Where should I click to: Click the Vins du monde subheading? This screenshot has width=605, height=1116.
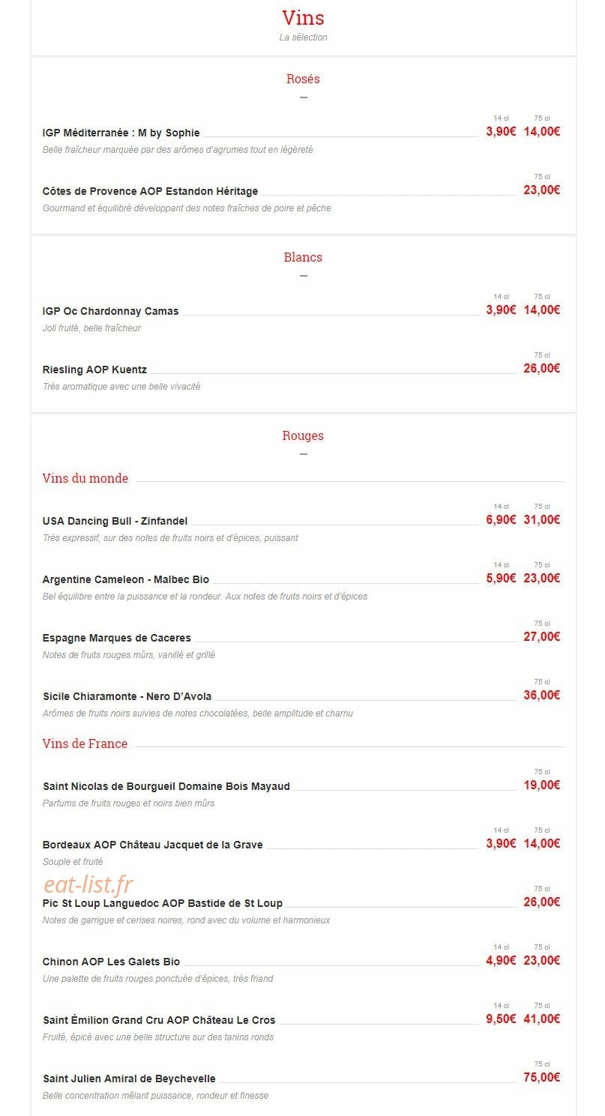tap(85, 478)
